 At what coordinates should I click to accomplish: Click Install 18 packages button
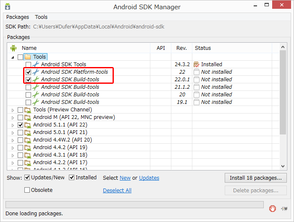click(x=256, y=178)
